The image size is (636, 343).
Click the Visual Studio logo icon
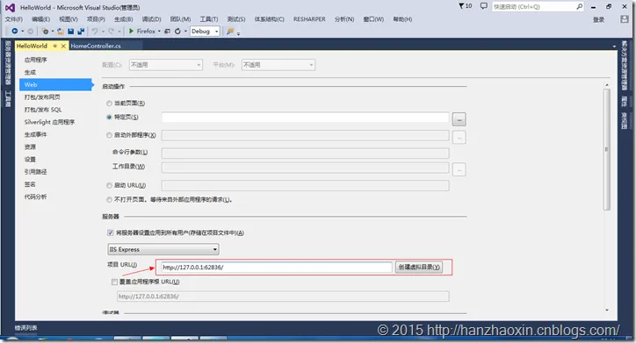(x=10, y=7)
